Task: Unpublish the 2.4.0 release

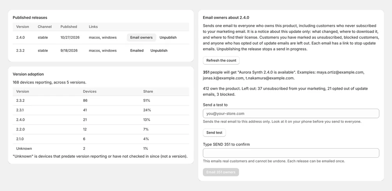Action: click(168, 38)
